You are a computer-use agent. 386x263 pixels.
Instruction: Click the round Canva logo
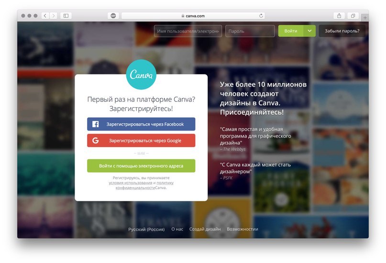pyautogui.click(x=141, y=74)
